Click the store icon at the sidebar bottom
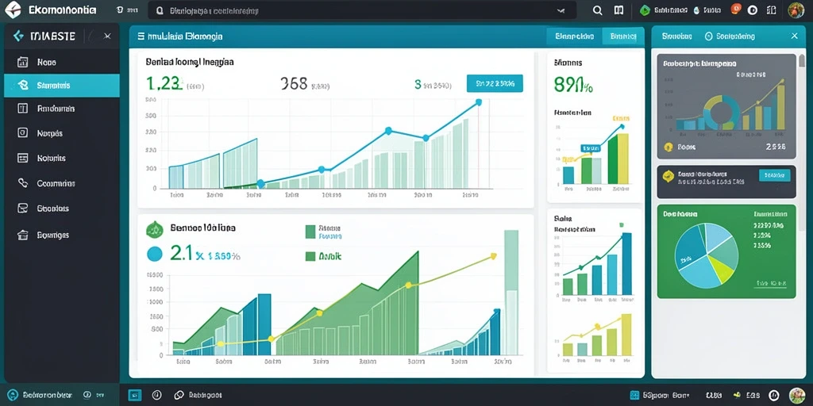This screenshot has width=813, height=406. click(x=22, y=235)
